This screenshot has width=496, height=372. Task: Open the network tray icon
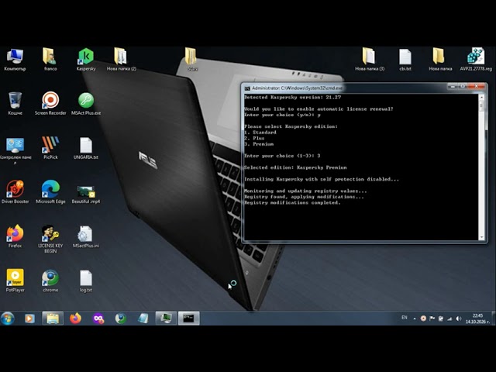[x=449, y=319]
